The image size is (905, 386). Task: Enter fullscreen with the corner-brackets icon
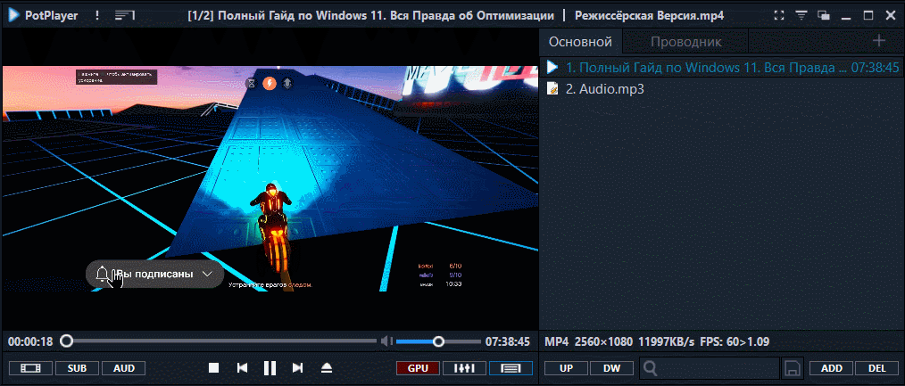779,15
